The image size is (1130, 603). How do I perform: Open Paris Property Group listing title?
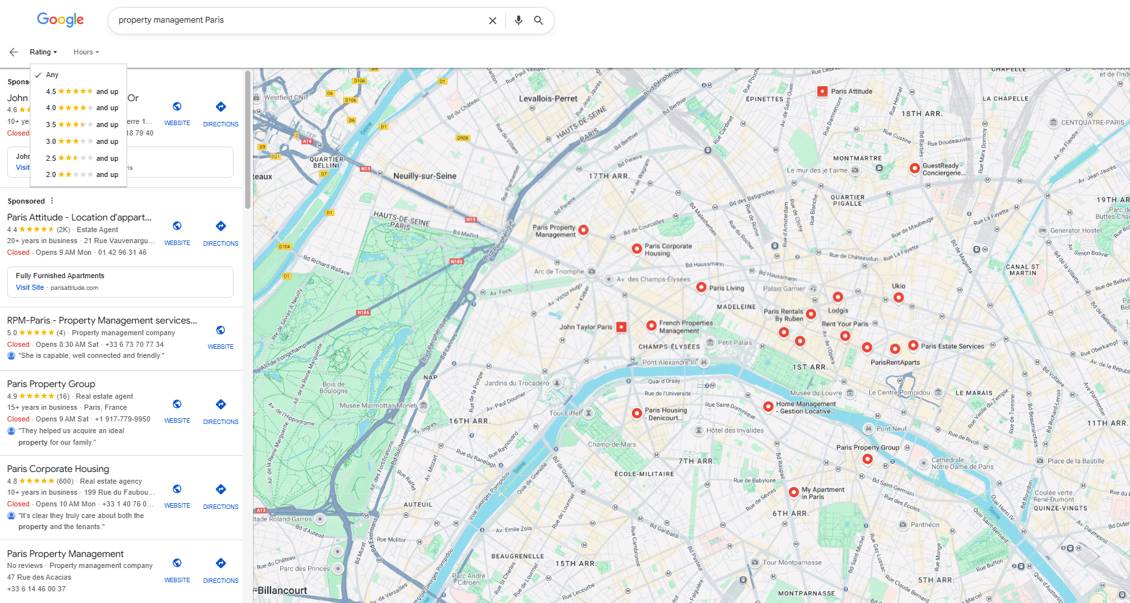(51, 384)
